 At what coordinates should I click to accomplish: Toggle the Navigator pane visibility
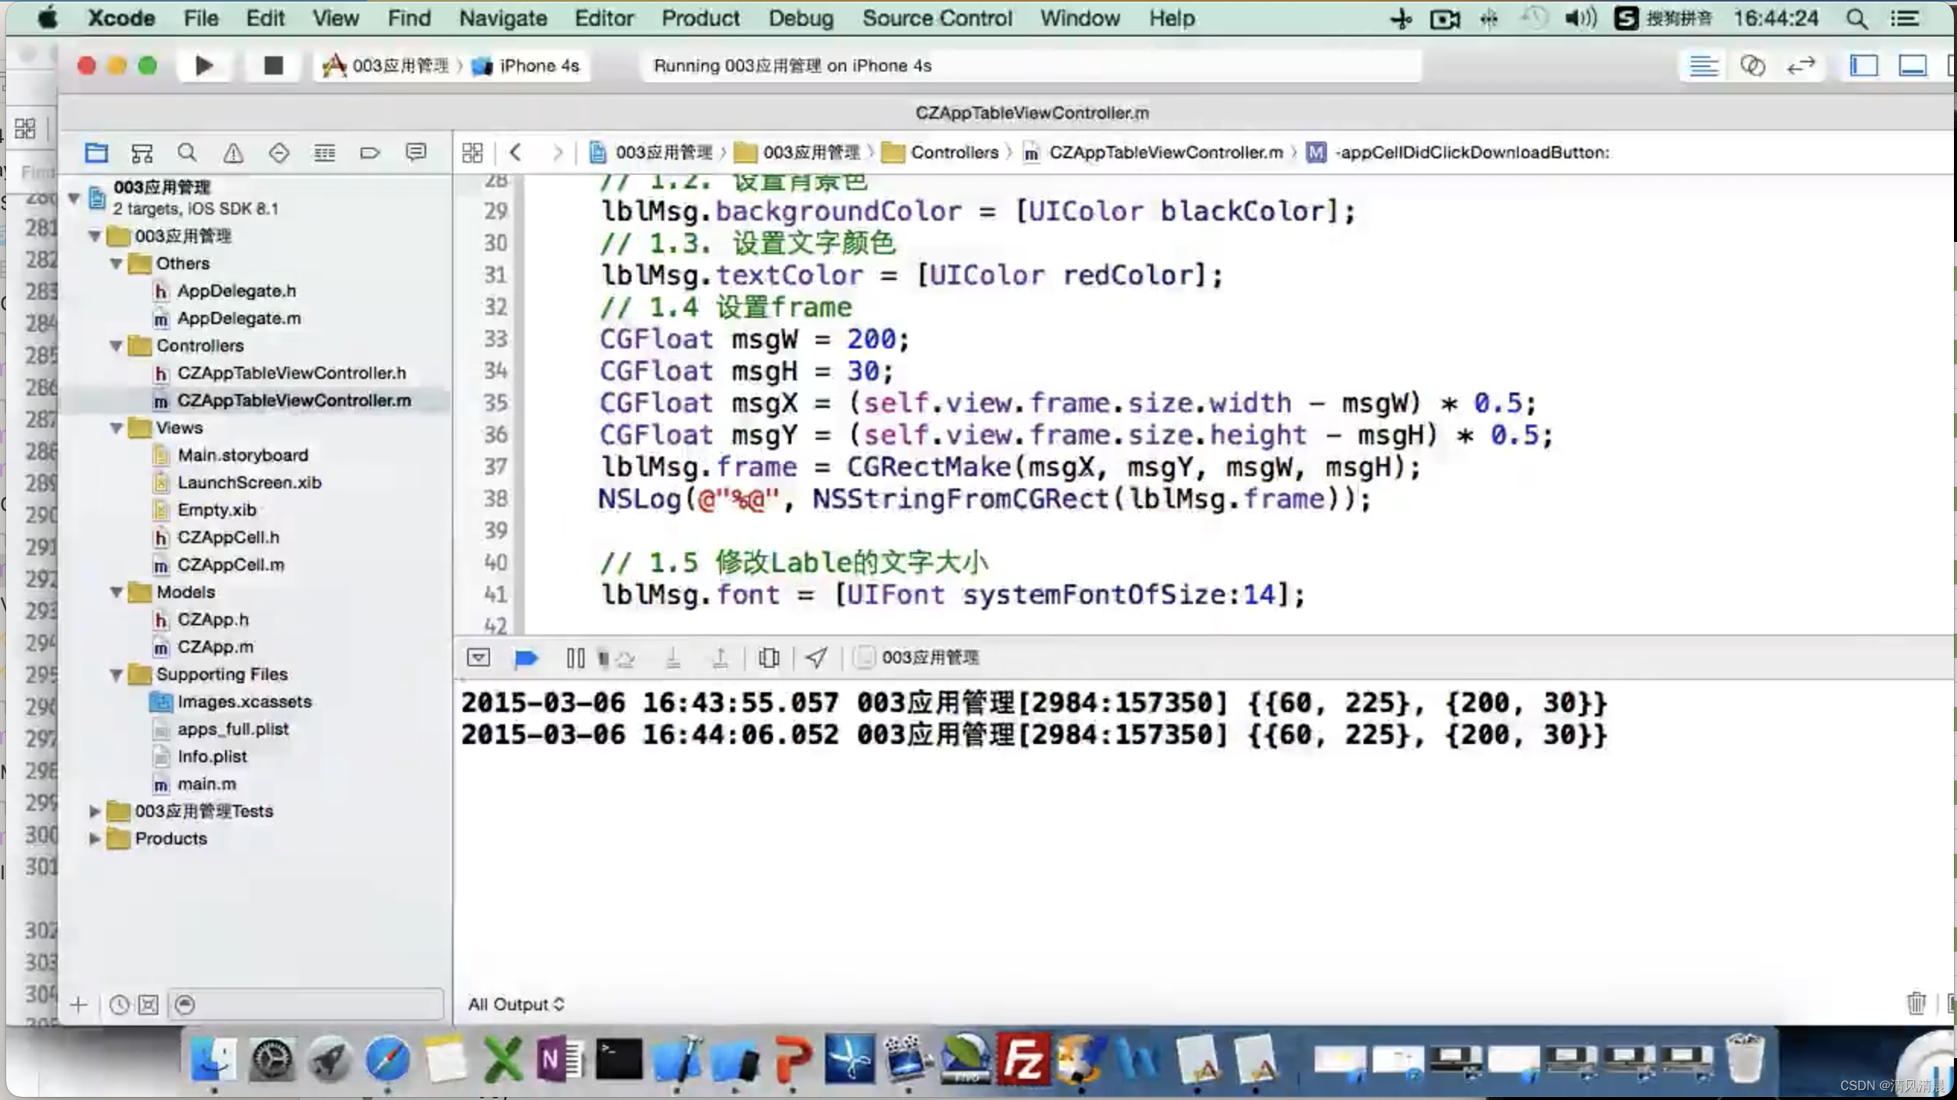[x=1864, y=66]
